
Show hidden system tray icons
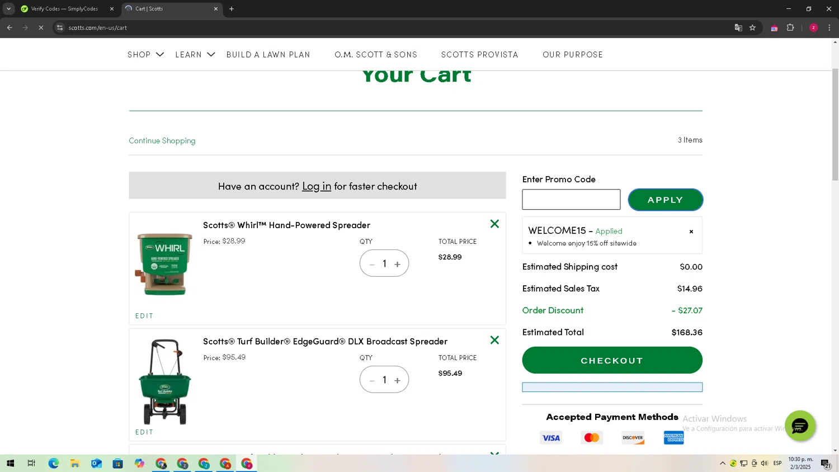(723, 463)
